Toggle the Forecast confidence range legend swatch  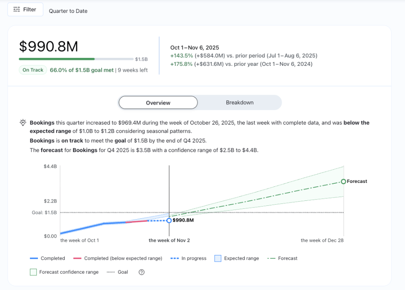[33, 272]
